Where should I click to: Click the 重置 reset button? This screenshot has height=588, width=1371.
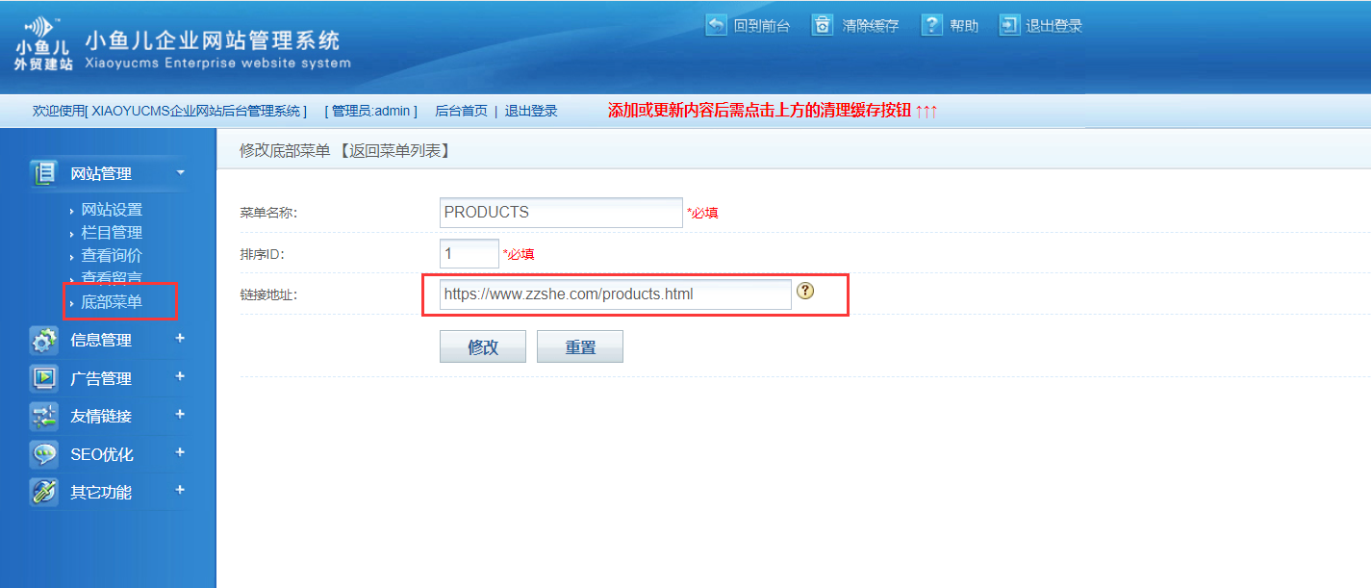click(x=580, y=347)
